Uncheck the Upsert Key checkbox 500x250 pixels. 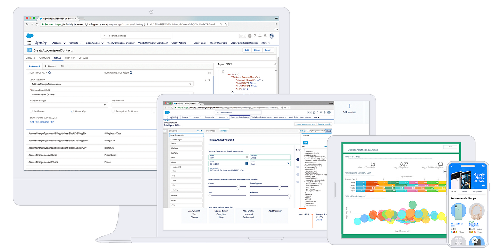[x=72, y=111]
